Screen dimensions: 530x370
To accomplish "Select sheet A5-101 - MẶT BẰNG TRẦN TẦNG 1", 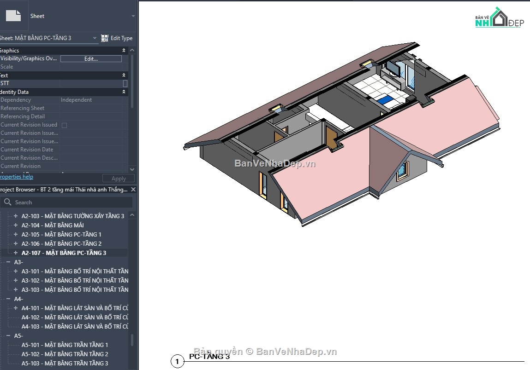I will 65,345.
